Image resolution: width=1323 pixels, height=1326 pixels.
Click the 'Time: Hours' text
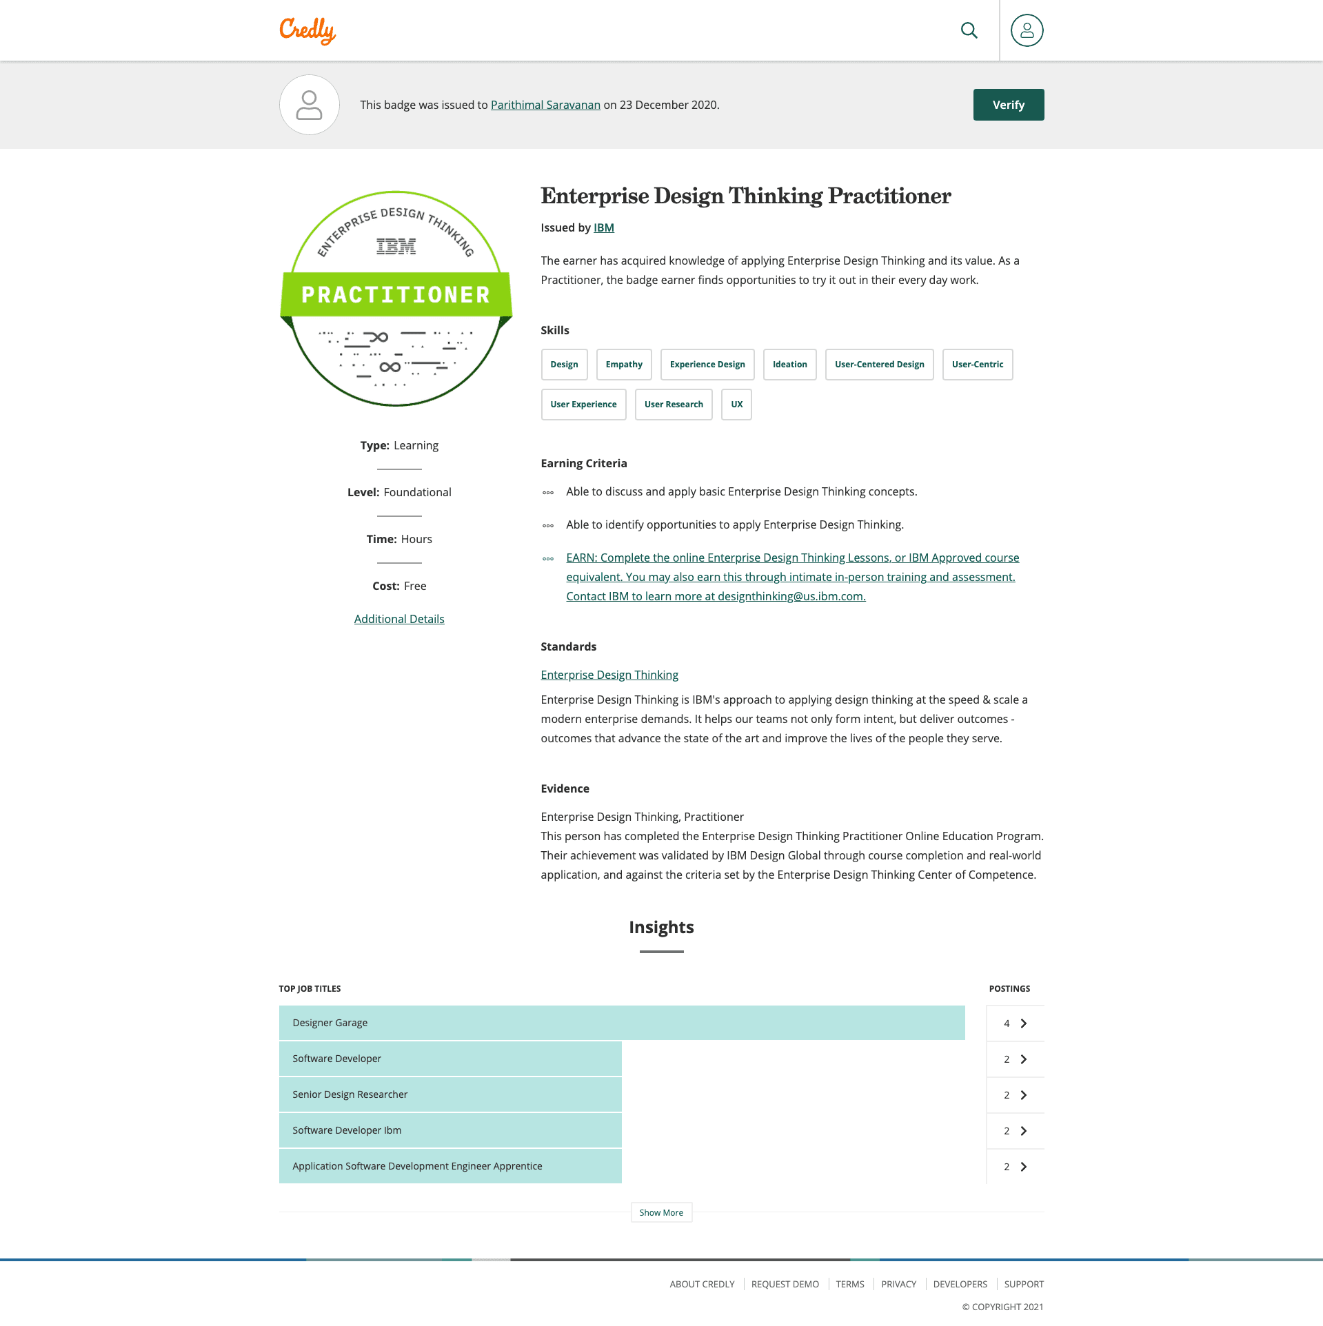(399, 539)
